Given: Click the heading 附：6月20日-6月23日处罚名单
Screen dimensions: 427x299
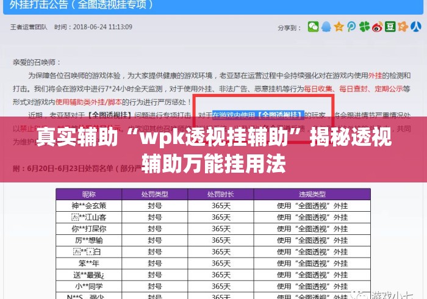Looking at the screenshot, I should click(77, 168).
